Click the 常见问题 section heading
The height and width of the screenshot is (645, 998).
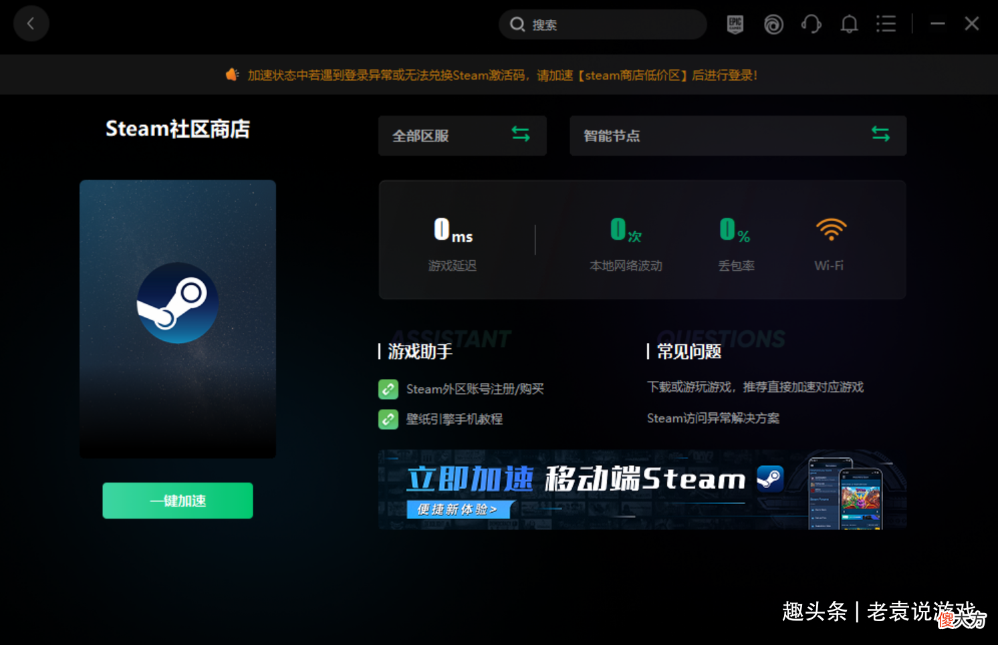coord(689,351)
